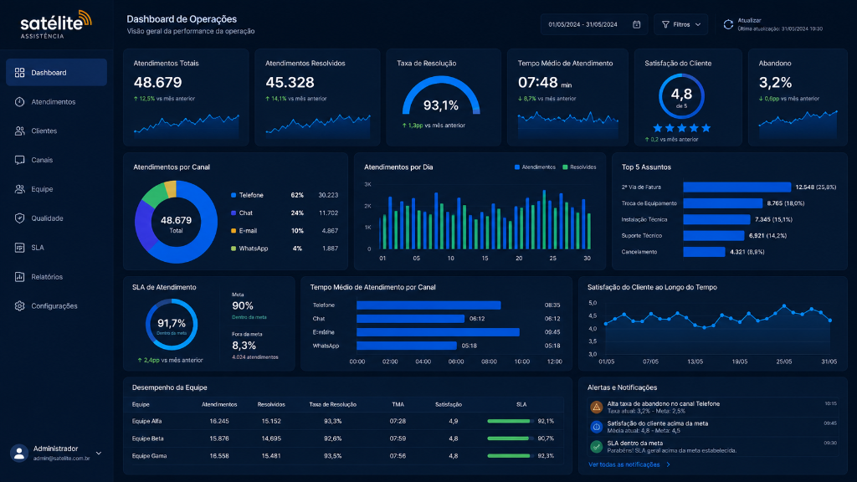Click the green checkmark SLA notification icon
857x482 pixels.
tap(596, 447)
